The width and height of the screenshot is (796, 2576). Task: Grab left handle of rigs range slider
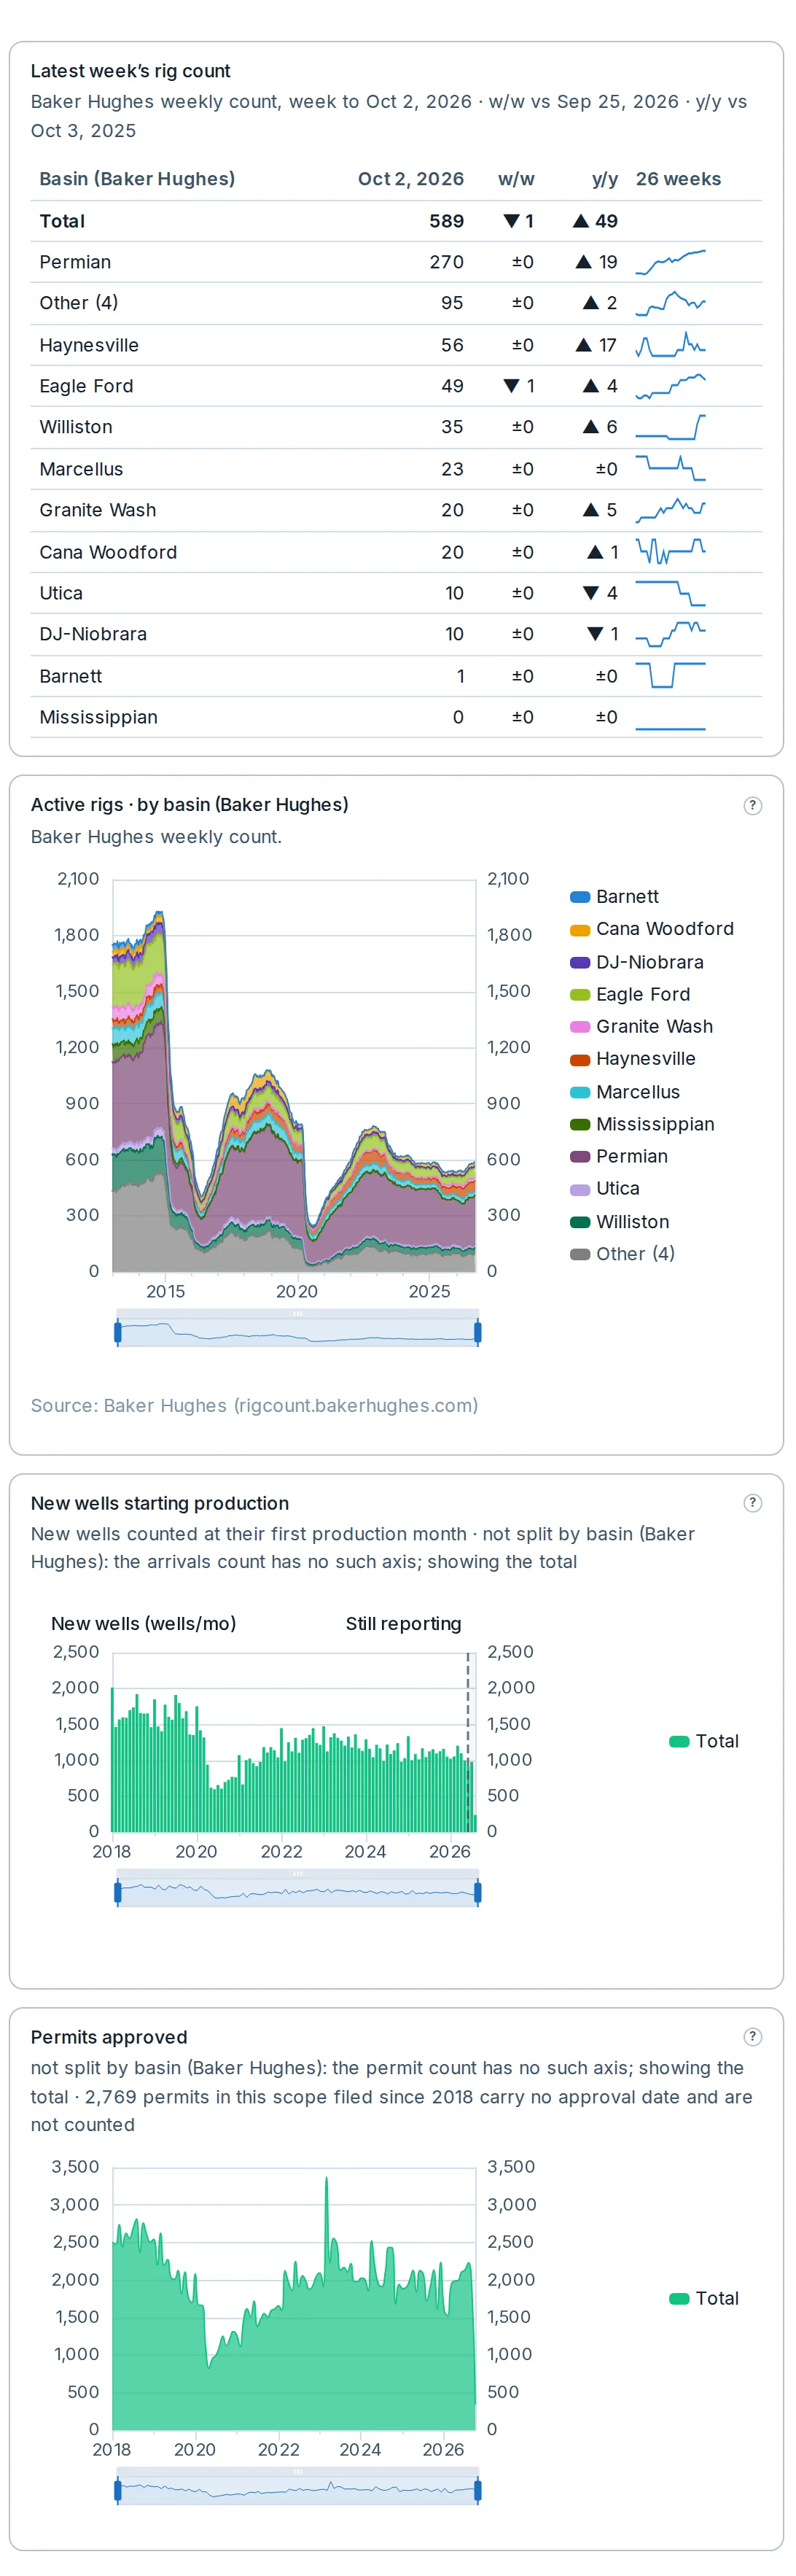click(118, 1333)
